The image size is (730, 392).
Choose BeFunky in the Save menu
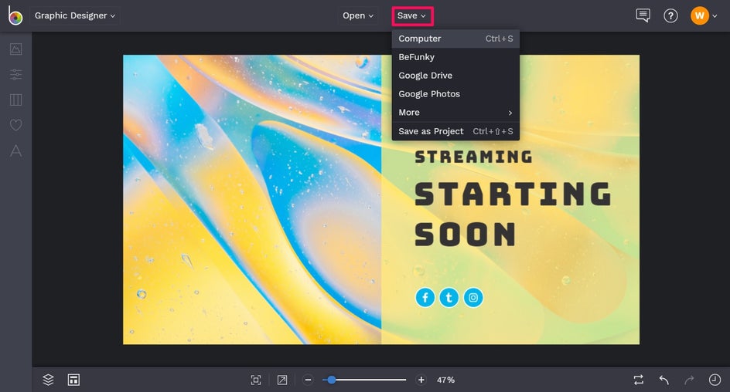(455, 57)
